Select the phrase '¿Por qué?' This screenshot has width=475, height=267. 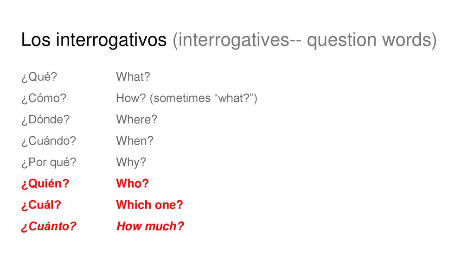pyautogui.click(x=49, y=163)
